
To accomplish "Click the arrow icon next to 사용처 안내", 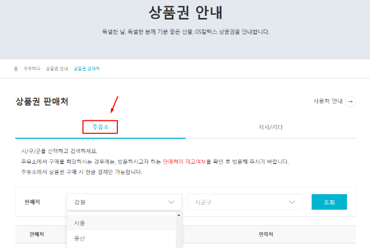I will [350, 101].
